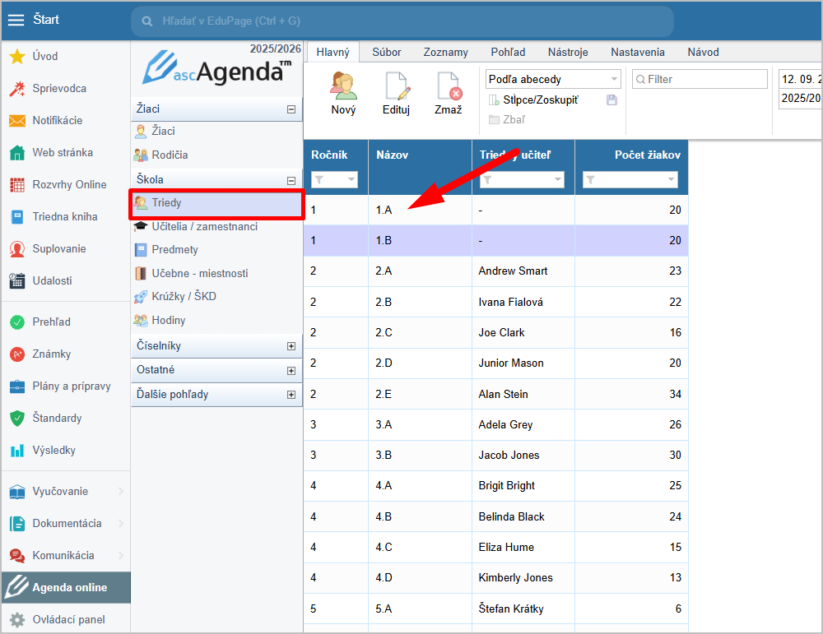Open the Ročník column filter dropdown
Screen dimensions: 823x634
pyautogui.click(x=334, y=179)
